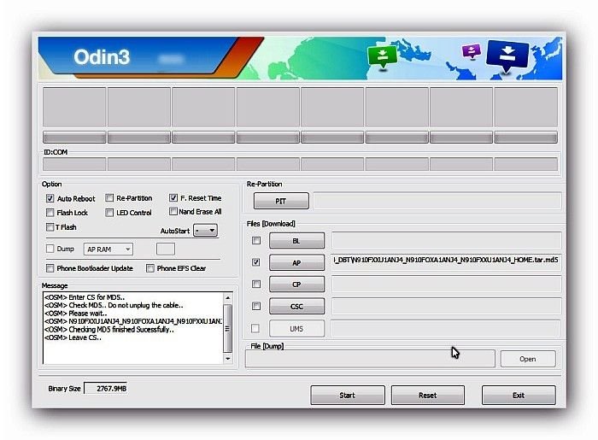Tick the BL file checkbox
The width and height of the screenshot is (598, 440).
point(256,241)
